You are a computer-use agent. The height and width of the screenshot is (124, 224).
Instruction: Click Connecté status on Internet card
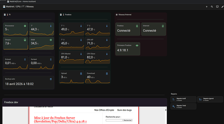tap(150, 31)
